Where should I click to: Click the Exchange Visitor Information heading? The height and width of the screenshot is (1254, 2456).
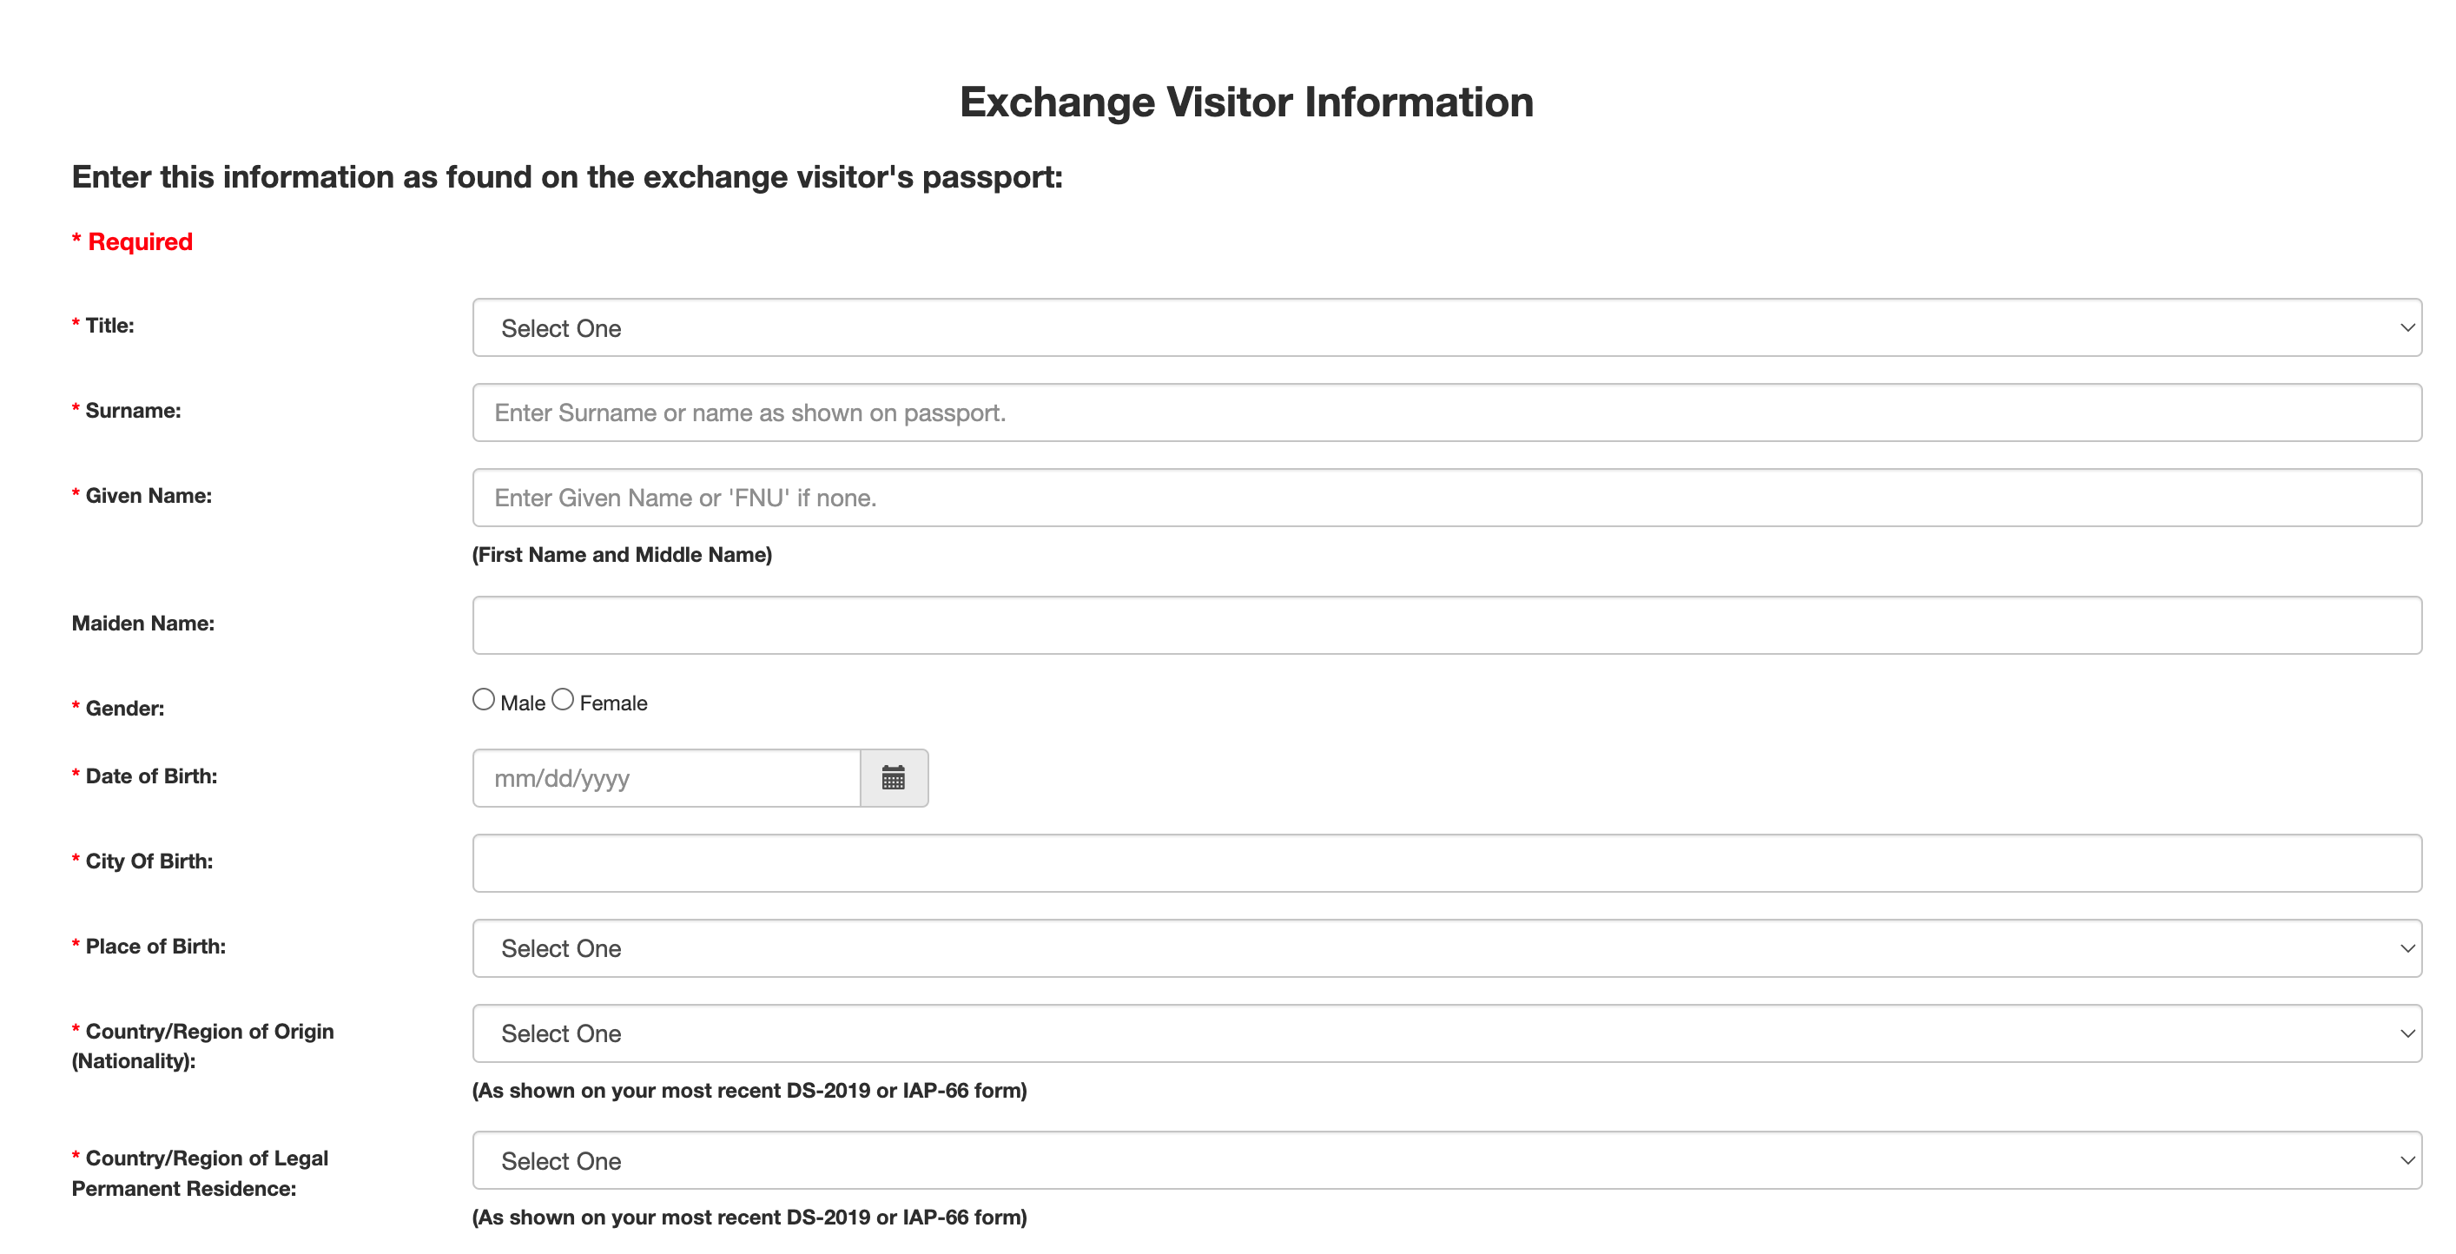1246,102
